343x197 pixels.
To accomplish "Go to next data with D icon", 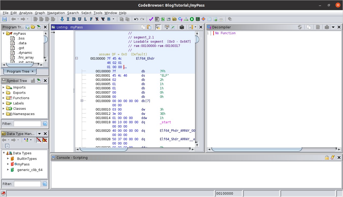I will point(74,19).
